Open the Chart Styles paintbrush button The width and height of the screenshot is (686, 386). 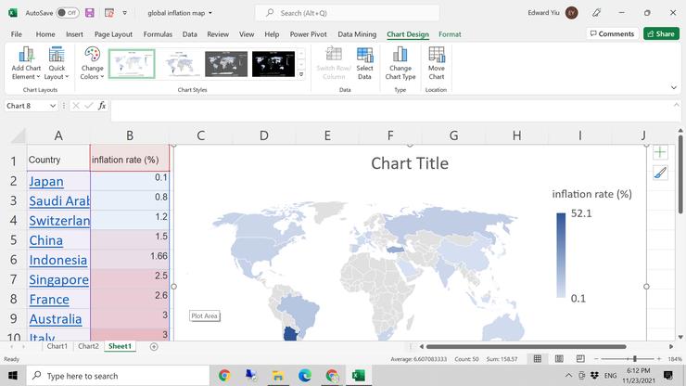click(660, 173)
